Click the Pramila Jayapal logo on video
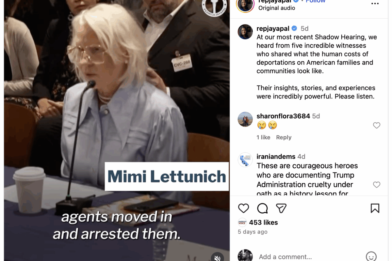392x261 pixels. 214,7
